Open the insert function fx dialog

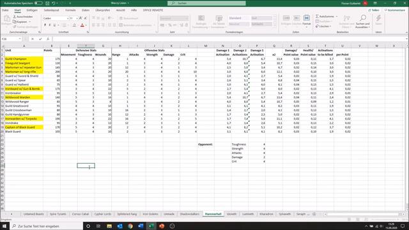48,39
